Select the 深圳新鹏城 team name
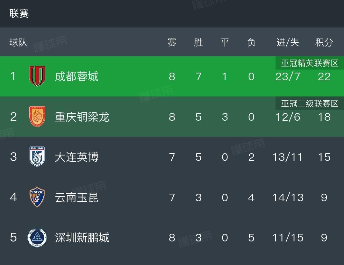 pyautogui.click(x=82, y=238)
